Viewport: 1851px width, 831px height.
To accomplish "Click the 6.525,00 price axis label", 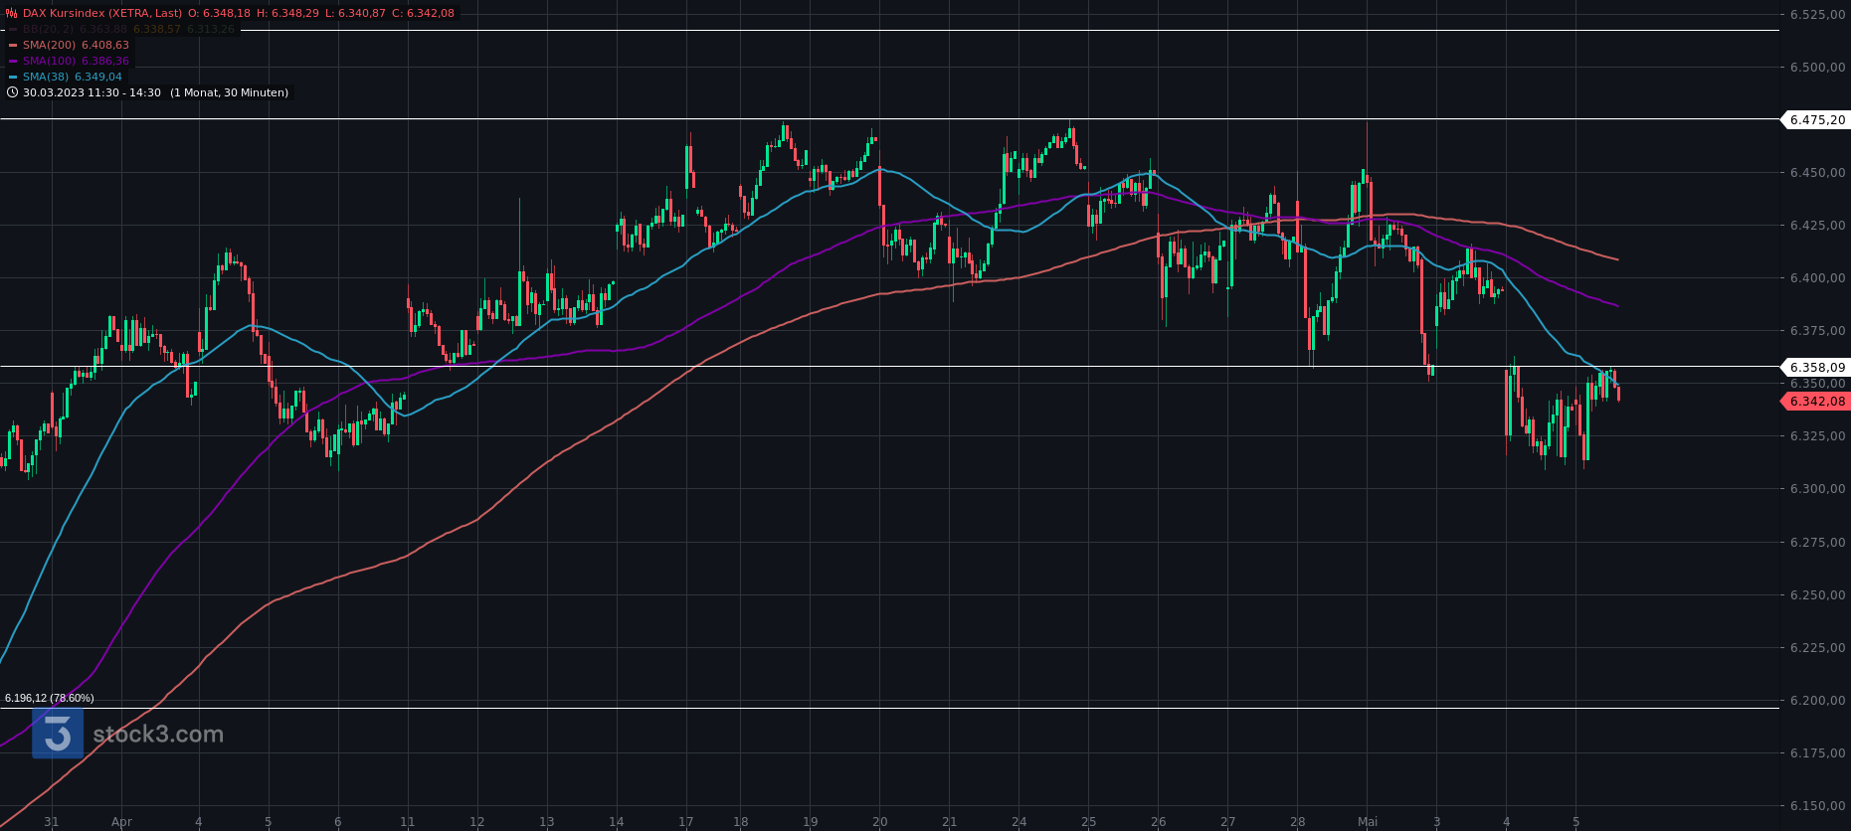I will coord(1817,14).
